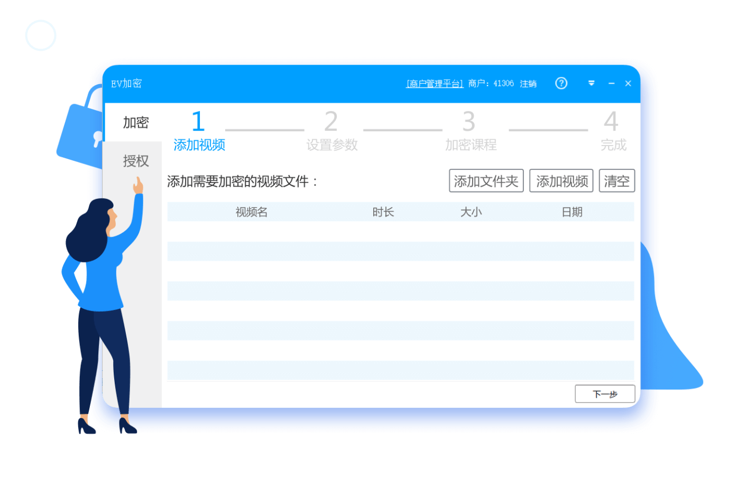Click the dropdown arrow icon in title bar
738x491 pixels.
[591, 83]
